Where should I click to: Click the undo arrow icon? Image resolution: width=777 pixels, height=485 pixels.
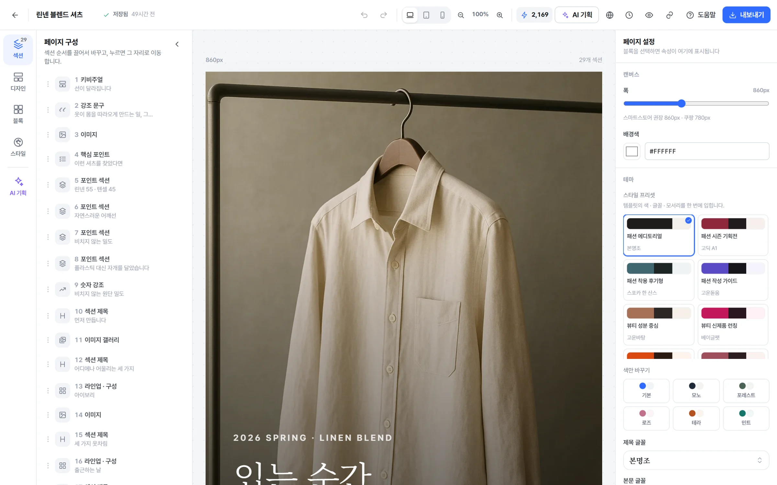tap(364, 15)
